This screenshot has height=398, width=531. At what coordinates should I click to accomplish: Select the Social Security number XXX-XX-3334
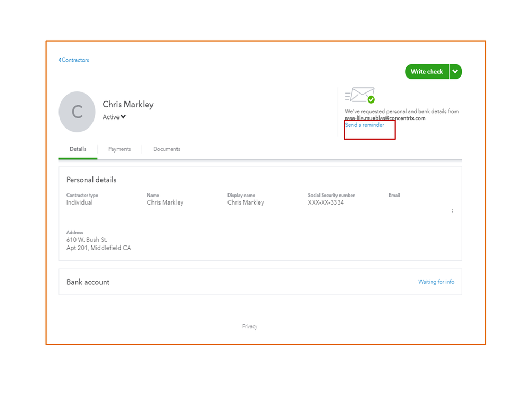[326, 202]
